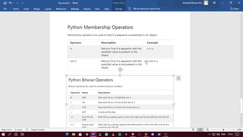Click the Save icon in the title bar

click(5, 3)
